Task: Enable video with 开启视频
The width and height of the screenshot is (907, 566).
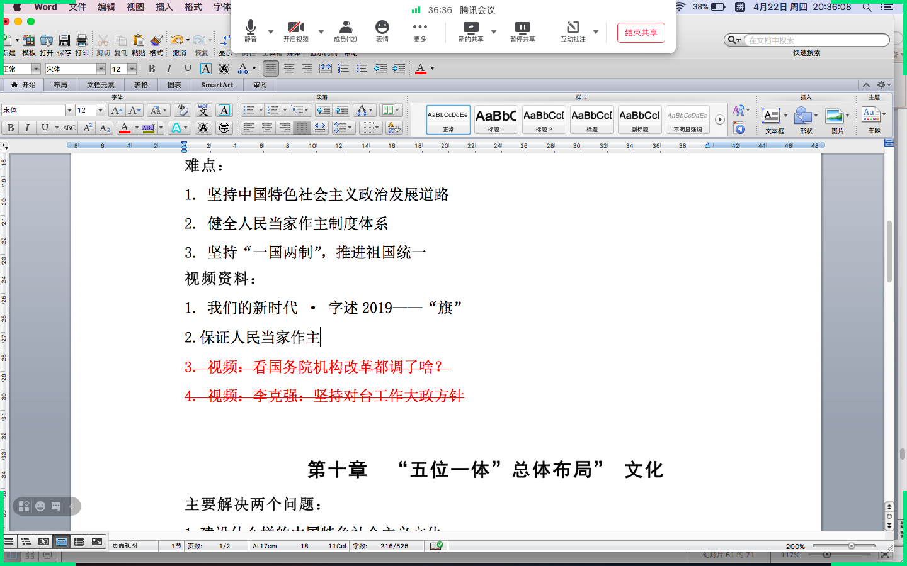Action: click(297, 29)
